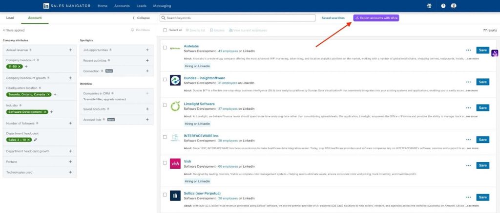Remove Sales 3-10 department headcount chip

28,140
